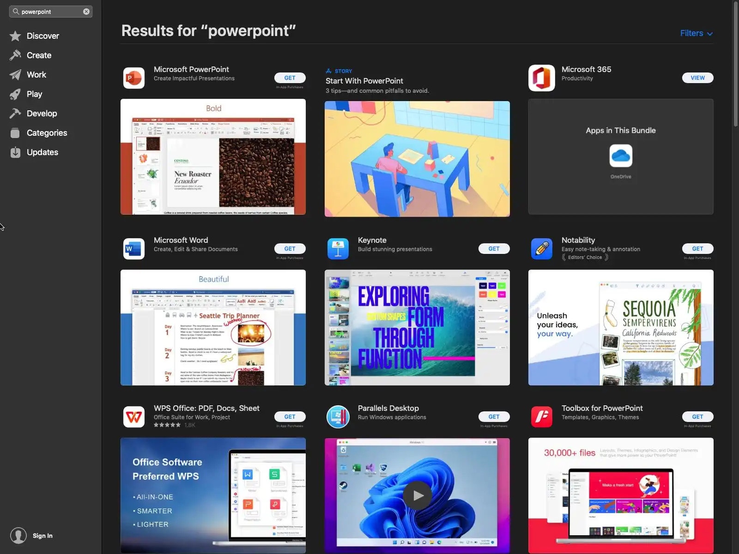The height and width of the screenshot is (554, 739).
Task: Get Parallels Desktop
Action: click(x=494, y=417)
